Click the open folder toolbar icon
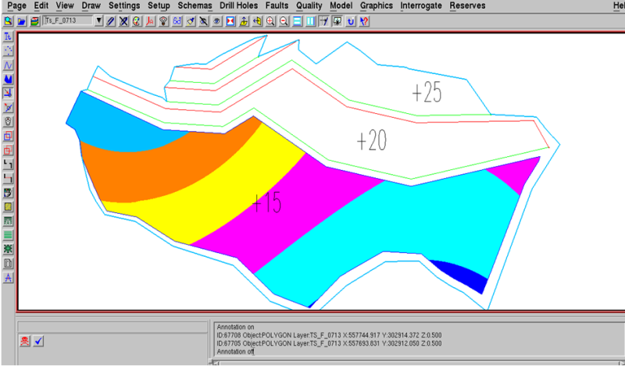The height and width of the screenshot is (366, 625). click(22, 21)
